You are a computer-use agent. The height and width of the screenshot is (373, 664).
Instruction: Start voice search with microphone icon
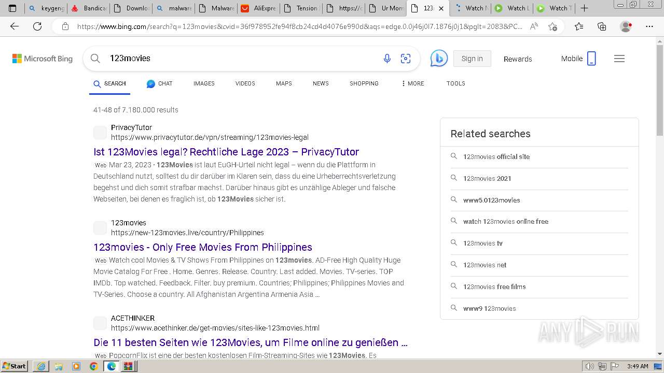[x=387, y=59]
